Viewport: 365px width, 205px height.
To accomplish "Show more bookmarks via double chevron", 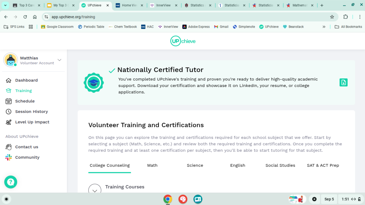I will tap(324, 27).
